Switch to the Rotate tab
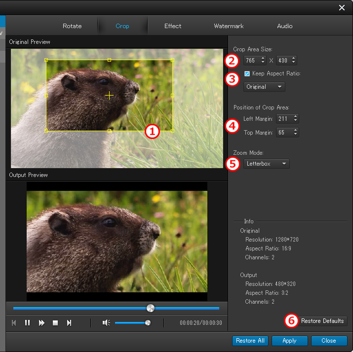 [72, 26]
